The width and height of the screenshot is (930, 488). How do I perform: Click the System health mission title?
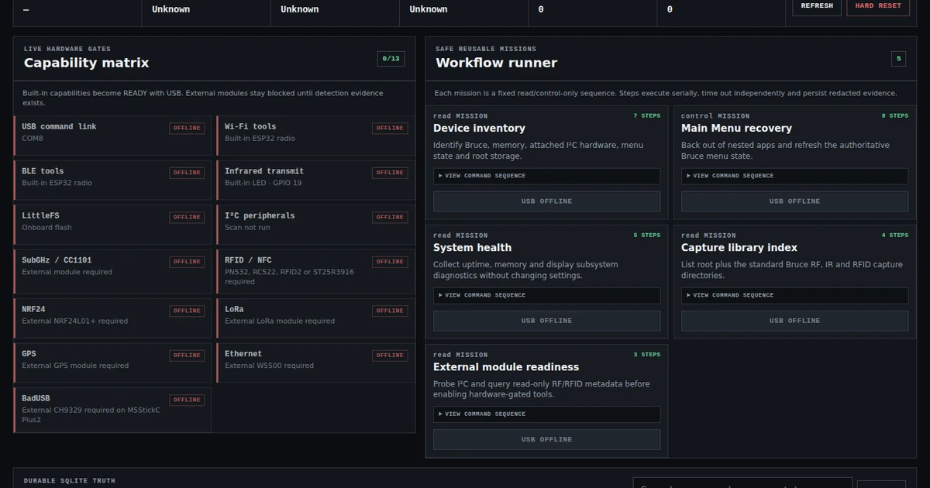pyautogui.click(x=472, y=248)
